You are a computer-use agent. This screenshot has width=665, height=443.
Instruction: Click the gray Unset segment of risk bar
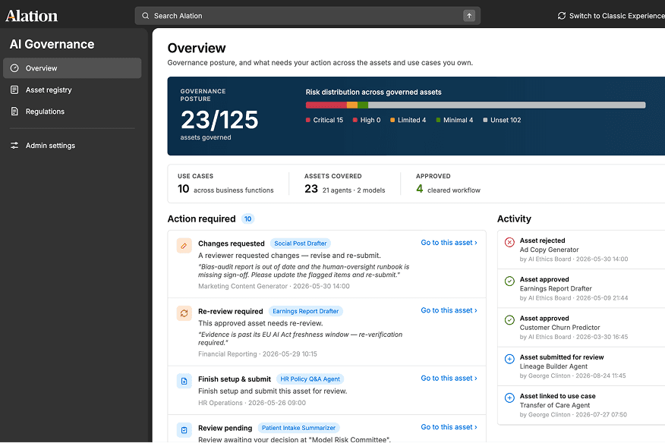click(507, 105)
